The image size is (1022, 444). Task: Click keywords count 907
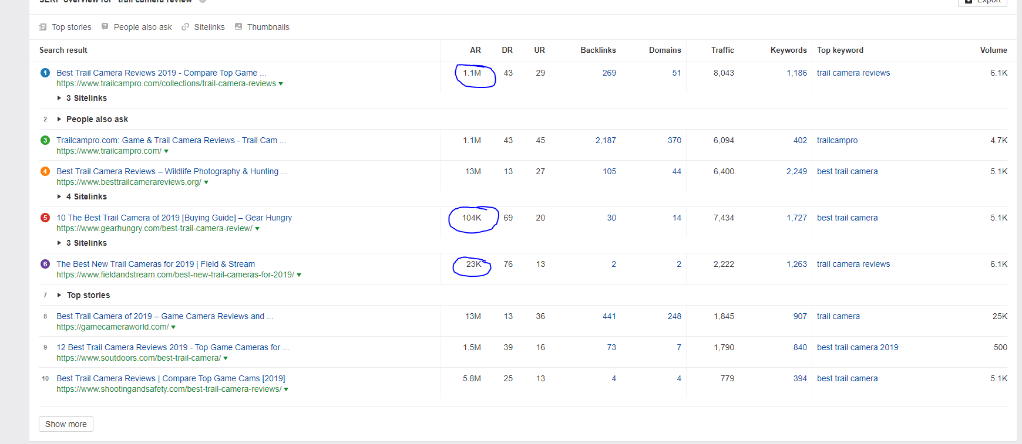800,316
